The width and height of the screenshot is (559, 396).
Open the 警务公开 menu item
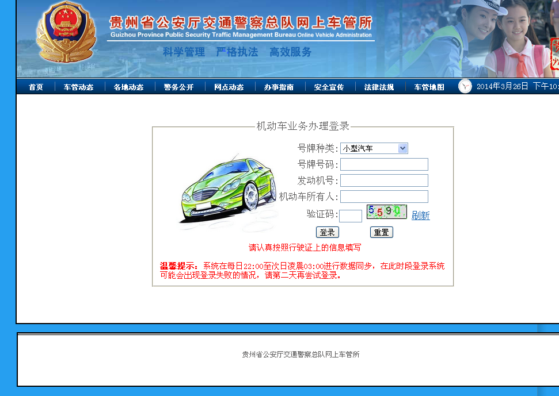click(x=178, y=87)
